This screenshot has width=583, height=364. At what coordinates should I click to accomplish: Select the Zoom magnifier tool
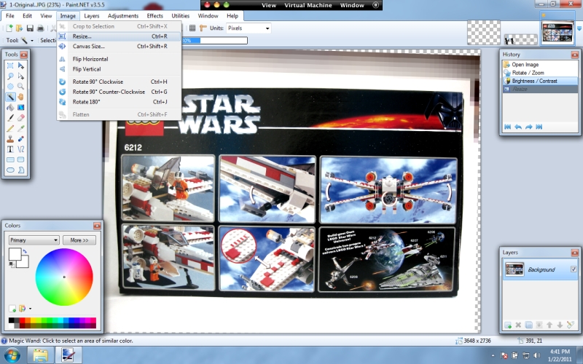tap(21, 87)
